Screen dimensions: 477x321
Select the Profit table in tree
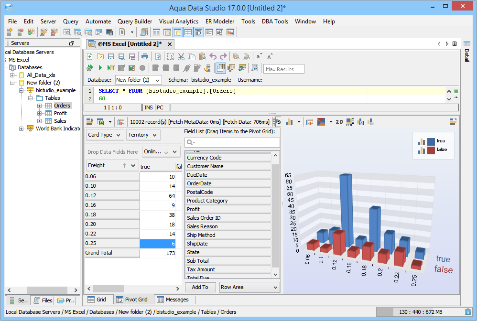tap(60, 113)
